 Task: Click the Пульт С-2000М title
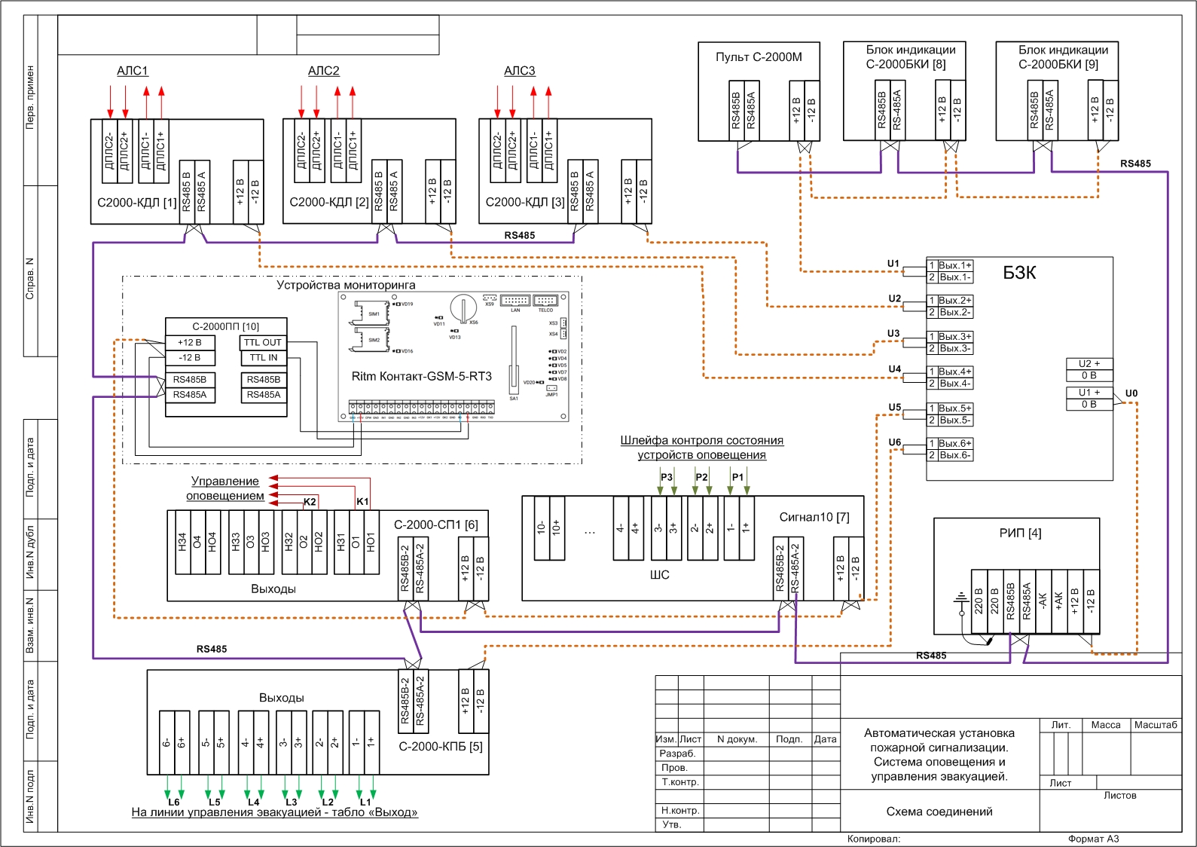click(759, 57)
